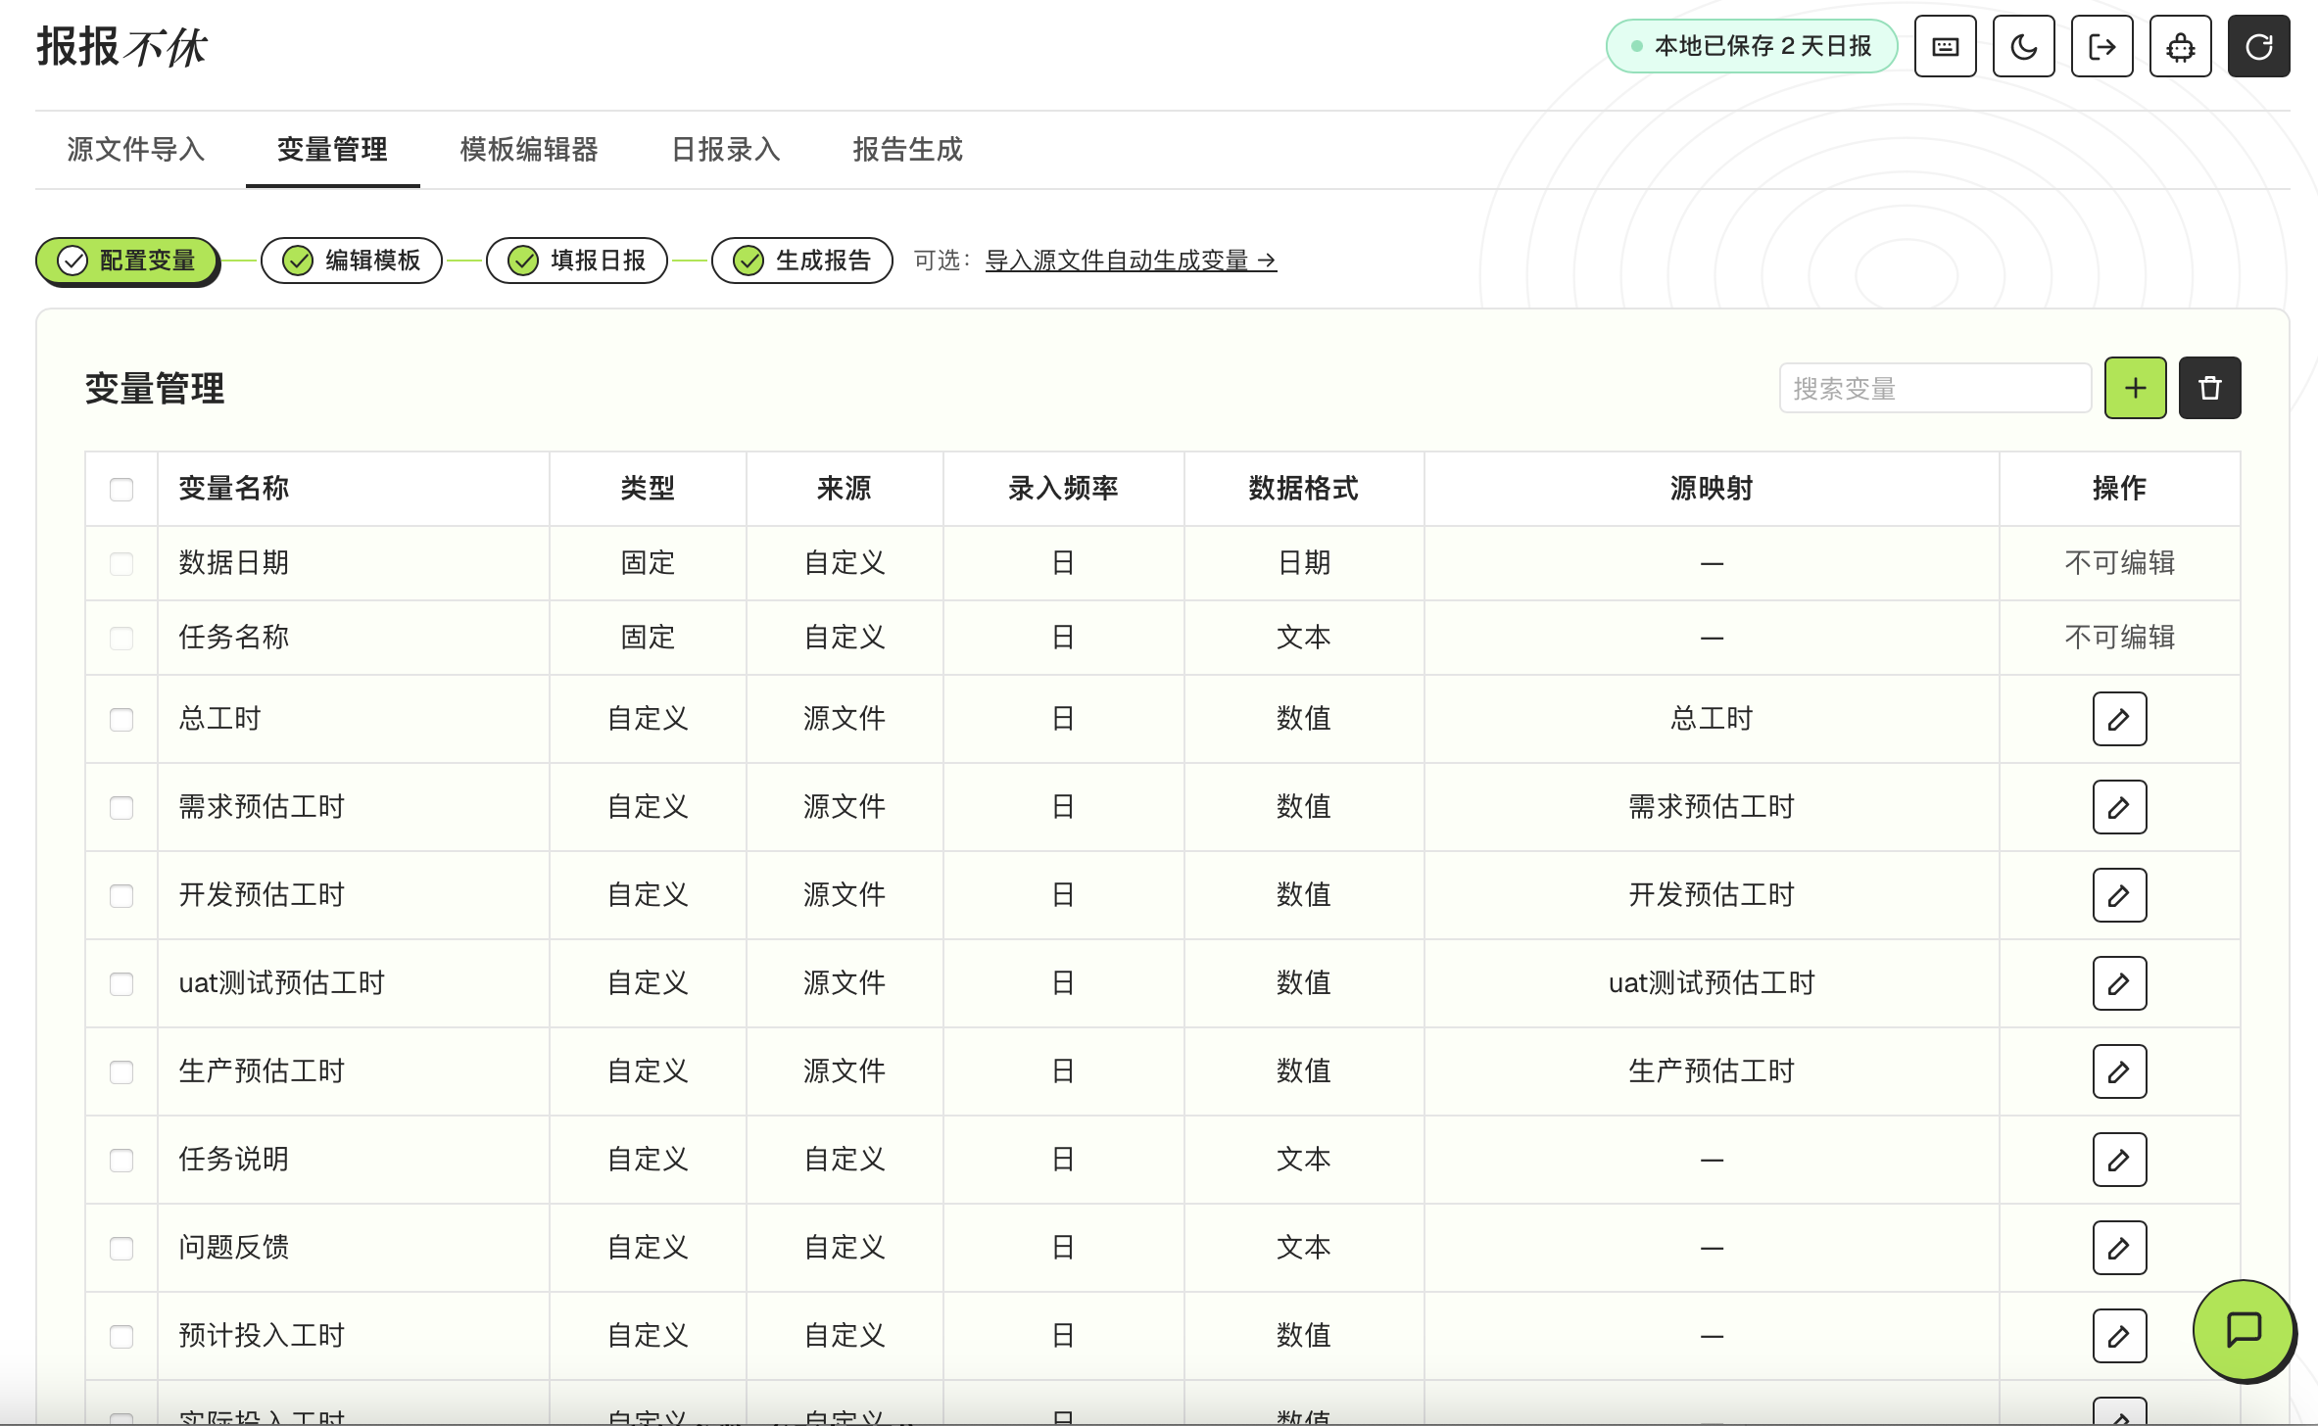Open the 报告生成 tab
Screen dimensions: 2318x1426
click(x=907, y=149)
